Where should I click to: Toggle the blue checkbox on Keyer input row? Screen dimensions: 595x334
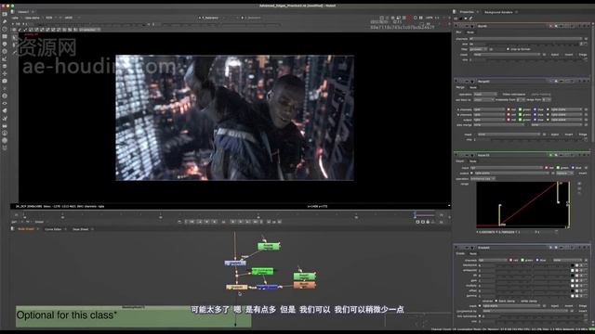pos(573,167)
